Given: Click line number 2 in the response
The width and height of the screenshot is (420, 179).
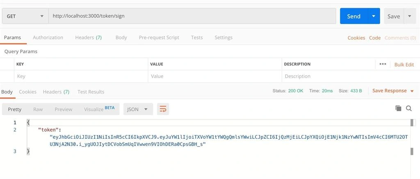Looking at the screenshot, I should click(15, 130).
